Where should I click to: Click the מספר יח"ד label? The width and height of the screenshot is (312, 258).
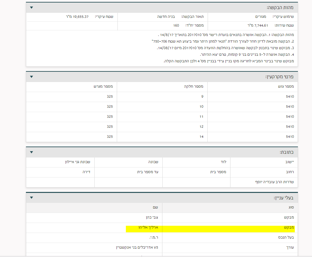(x=194, y=26)
